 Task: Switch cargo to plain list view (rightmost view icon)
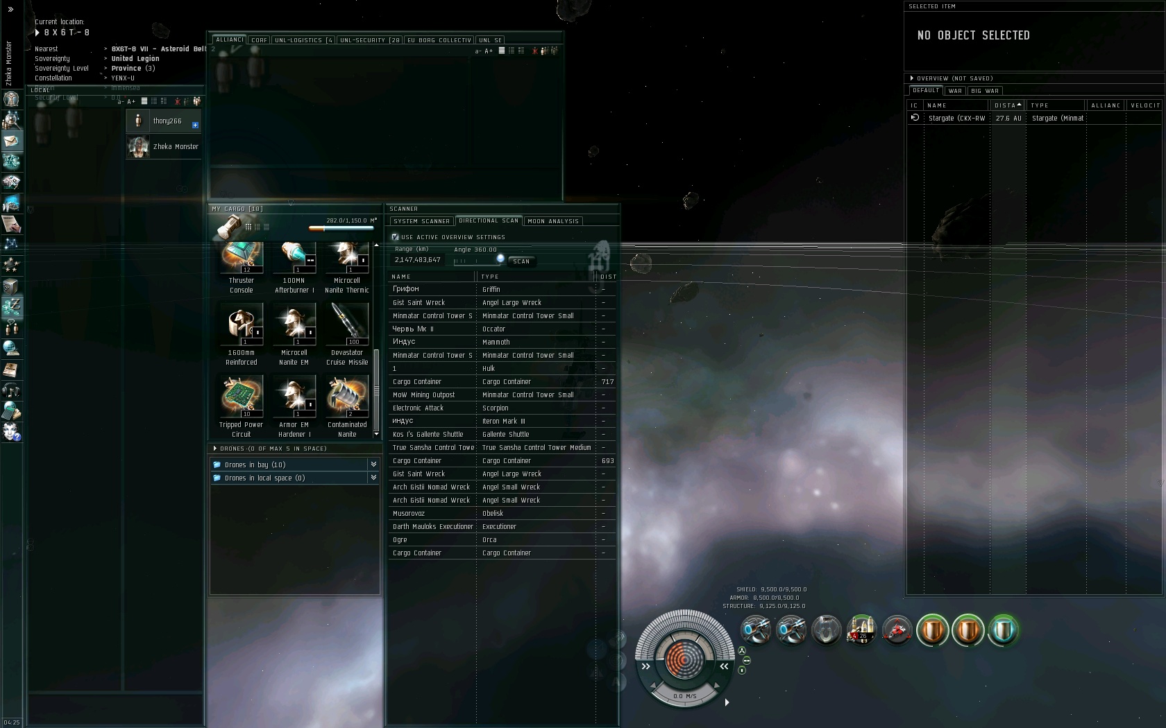tap(267, 227)
